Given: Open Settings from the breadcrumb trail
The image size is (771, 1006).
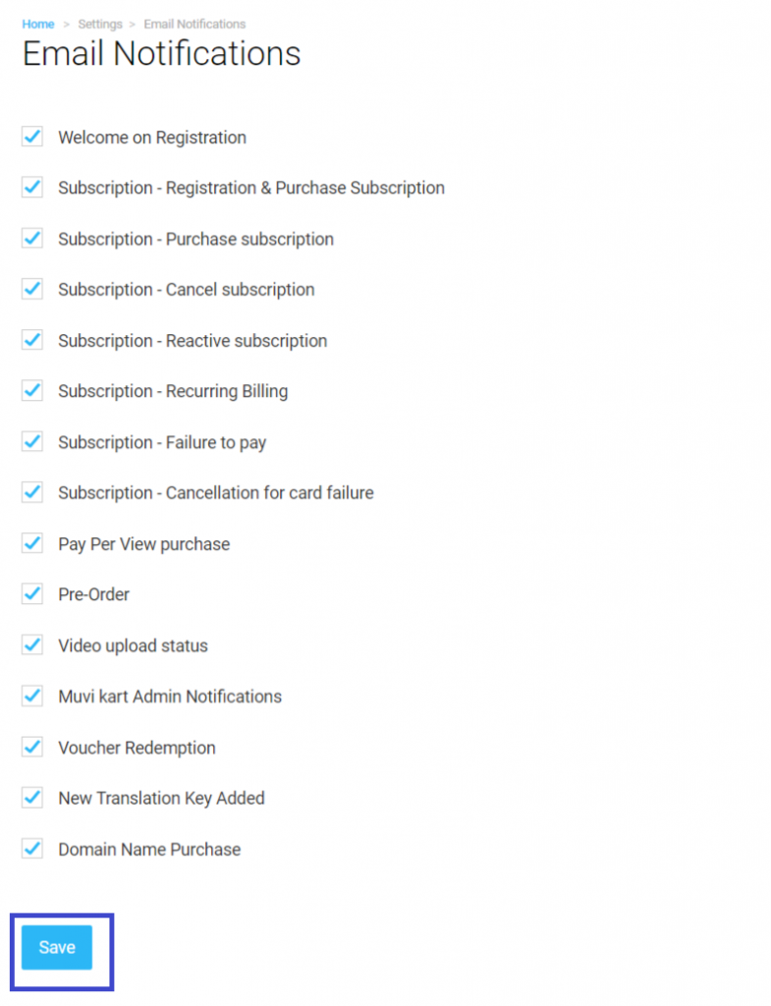Looking at the screenshot, I should [x=100, y=24].
